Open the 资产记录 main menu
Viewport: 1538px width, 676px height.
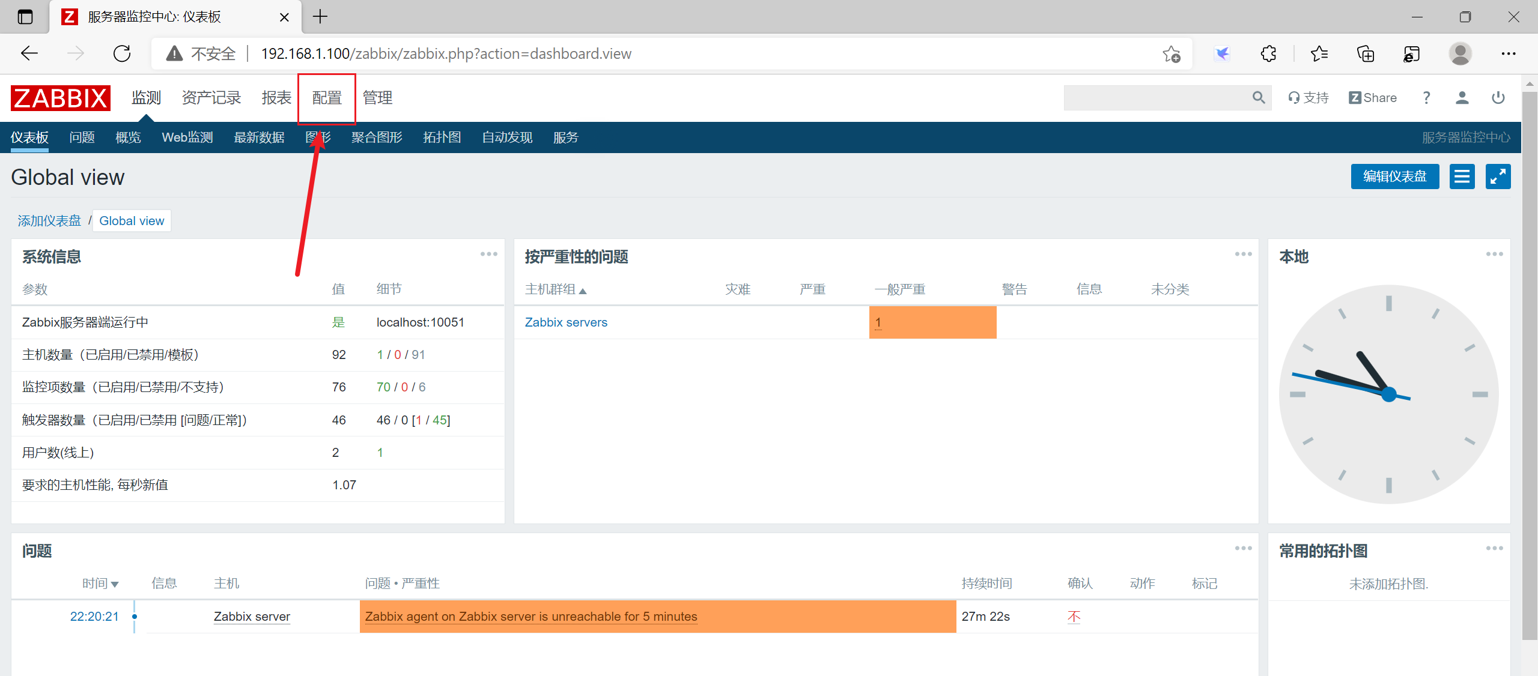click(x=211, y=98)
